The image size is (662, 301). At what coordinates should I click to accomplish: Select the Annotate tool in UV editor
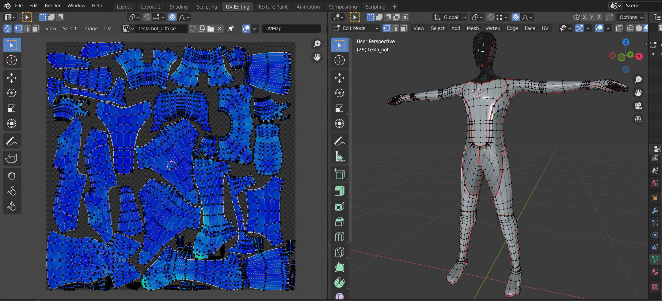point(12,141)
